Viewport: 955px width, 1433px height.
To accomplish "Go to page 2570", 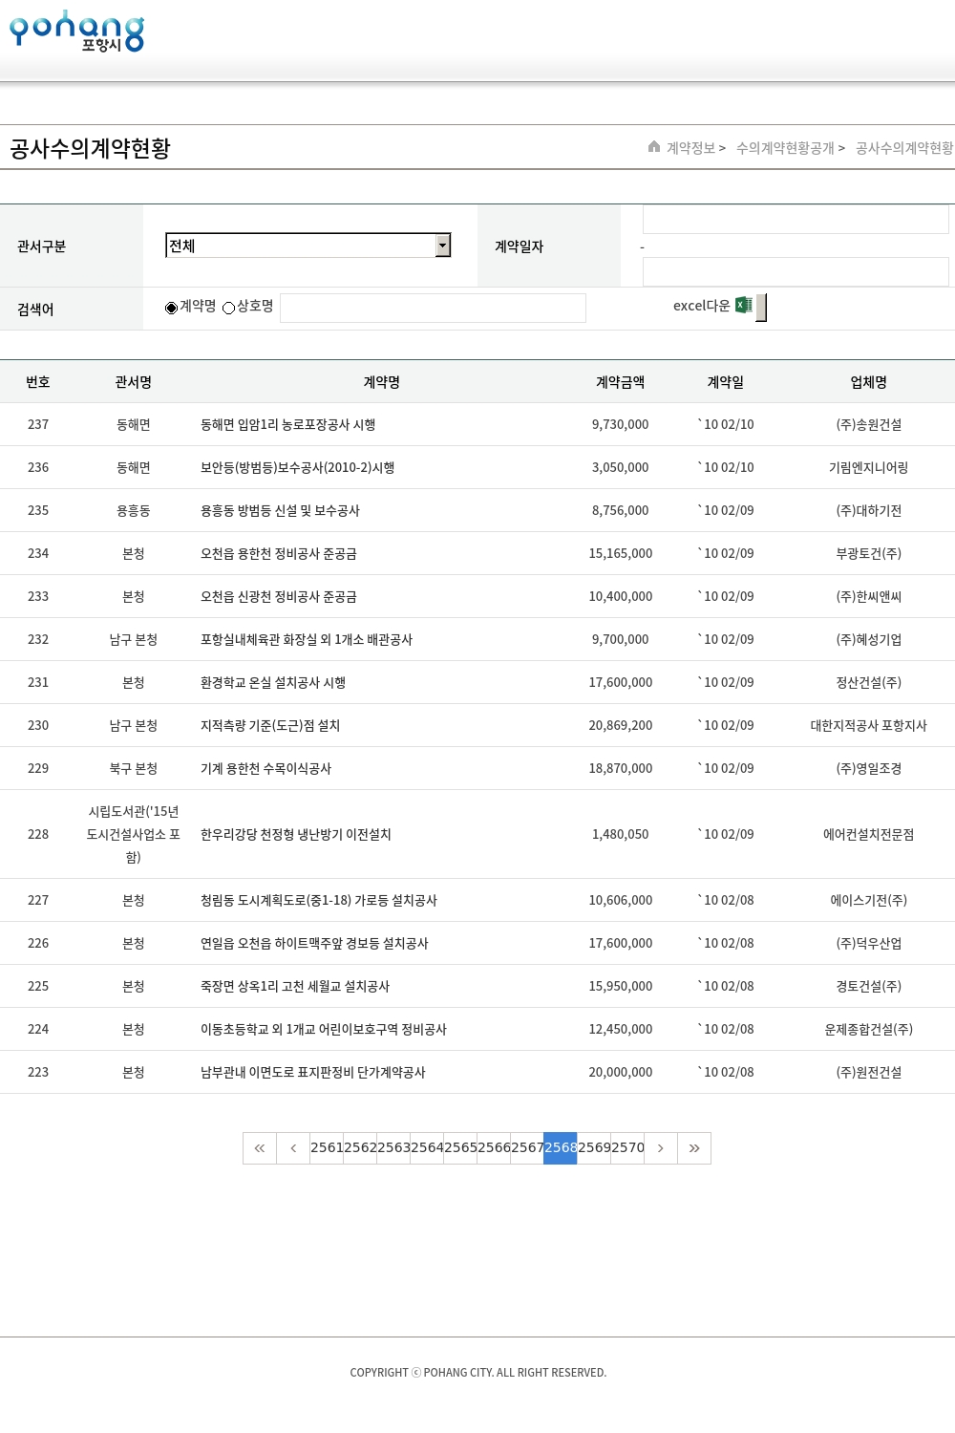I will (x=627, y=1148).
